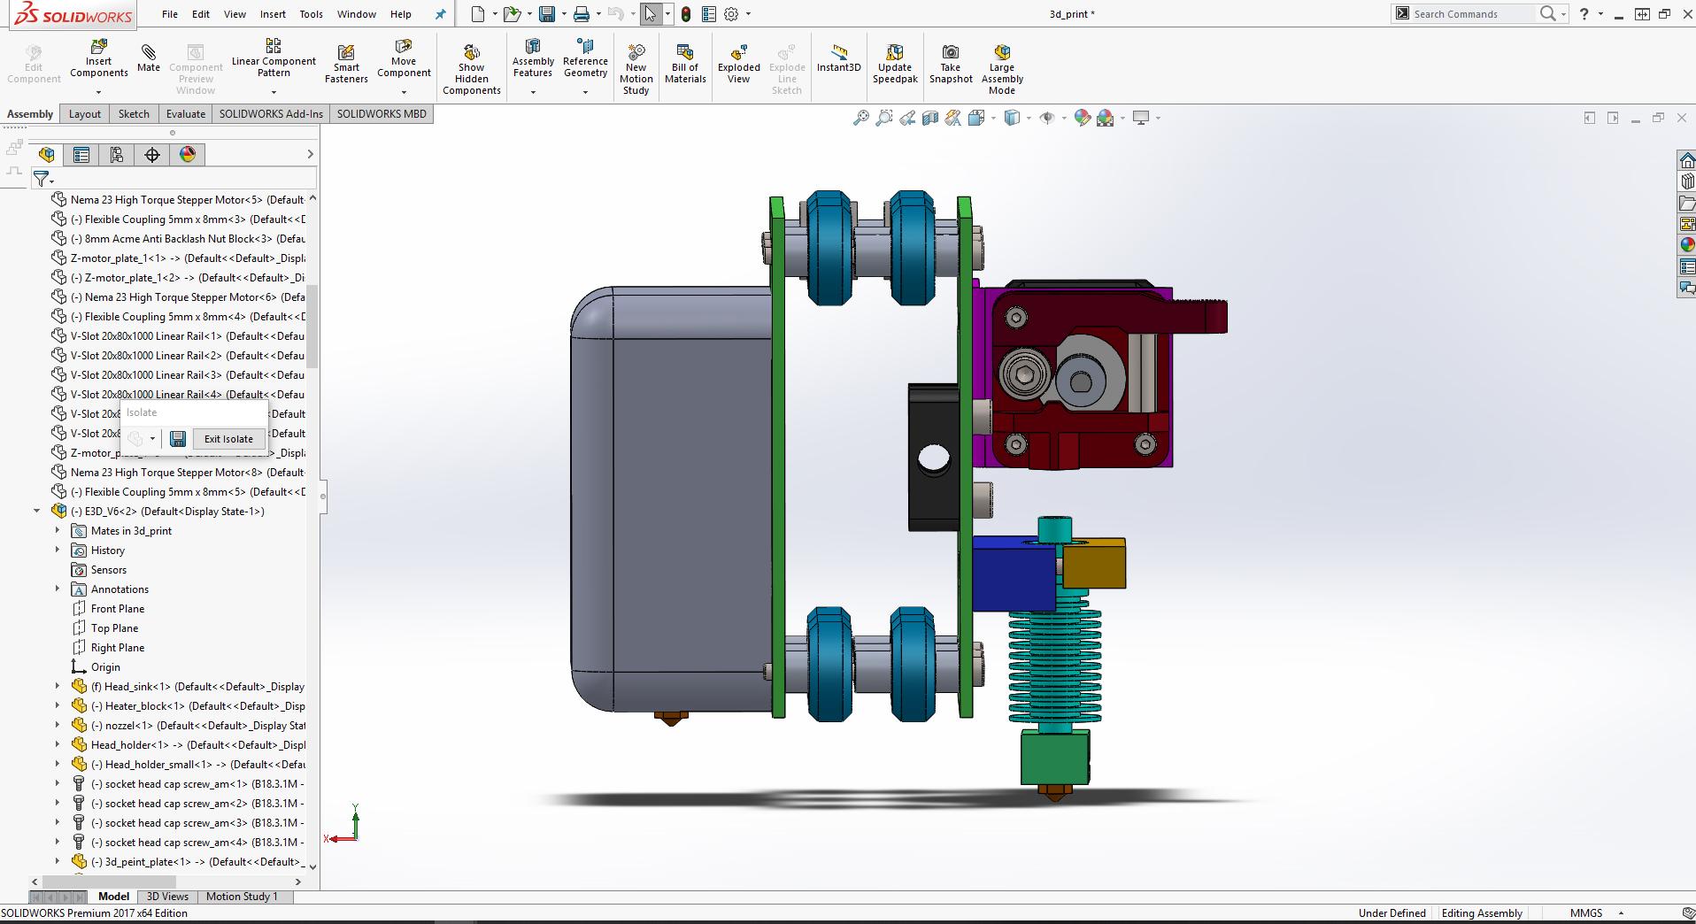
Task: Toggle Large Assembly Mode
Action: coord(1002,68)
